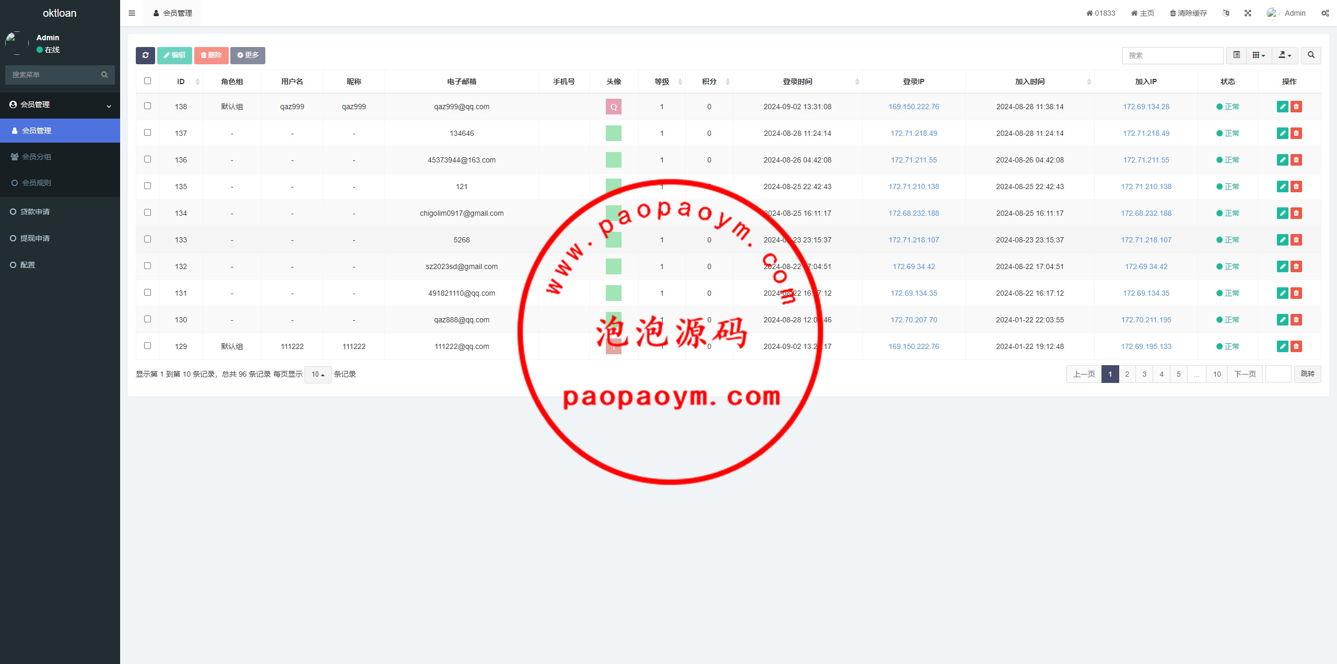Click the fullscreen toggle icon
This screenshot has width=1337, height=664.
(1248, 13)
